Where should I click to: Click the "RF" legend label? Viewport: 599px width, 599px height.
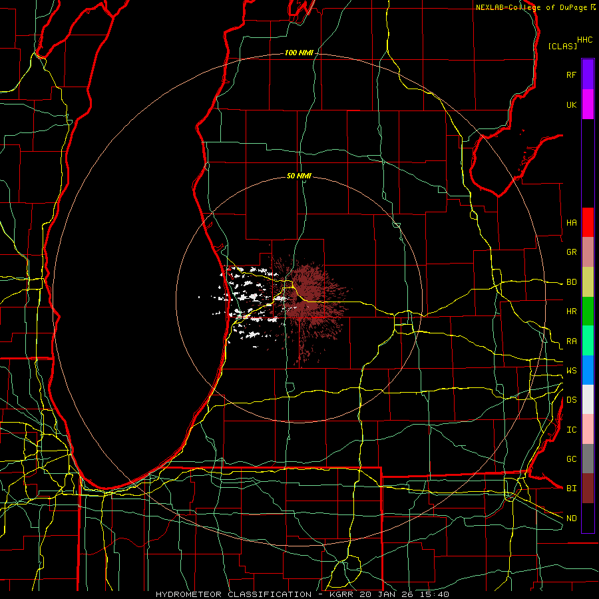(571, 75)
